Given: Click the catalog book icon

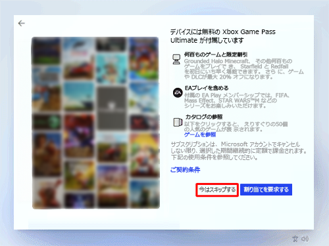Looking at the screenshot, I should 178,122.
